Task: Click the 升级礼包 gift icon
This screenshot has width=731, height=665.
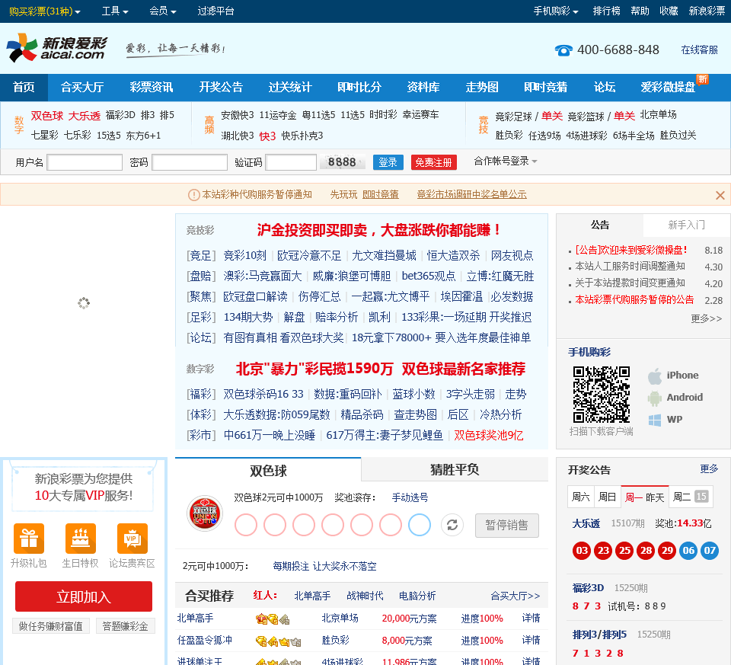Action: [29, 539]
